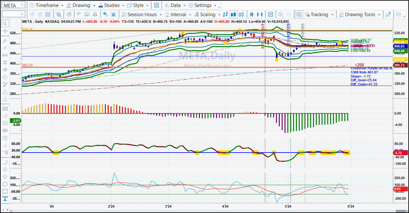The width and height of the screenshot is (409, 213).
Task: Open the Drawing menu
Action: 80,5
